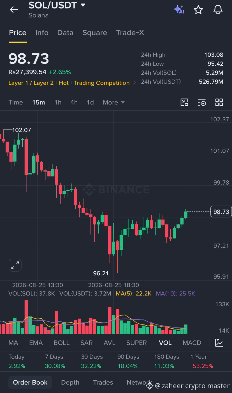Expand the tags row chevron
This screenshot has width=232, height=393.
[134, 83]
